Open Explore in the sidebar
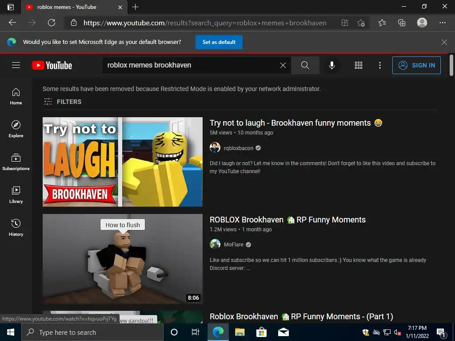The image size is (455, 341). tap(16, 129)
